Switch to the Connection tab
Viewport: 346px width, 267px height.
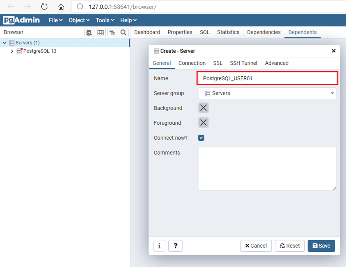[192, 63]
